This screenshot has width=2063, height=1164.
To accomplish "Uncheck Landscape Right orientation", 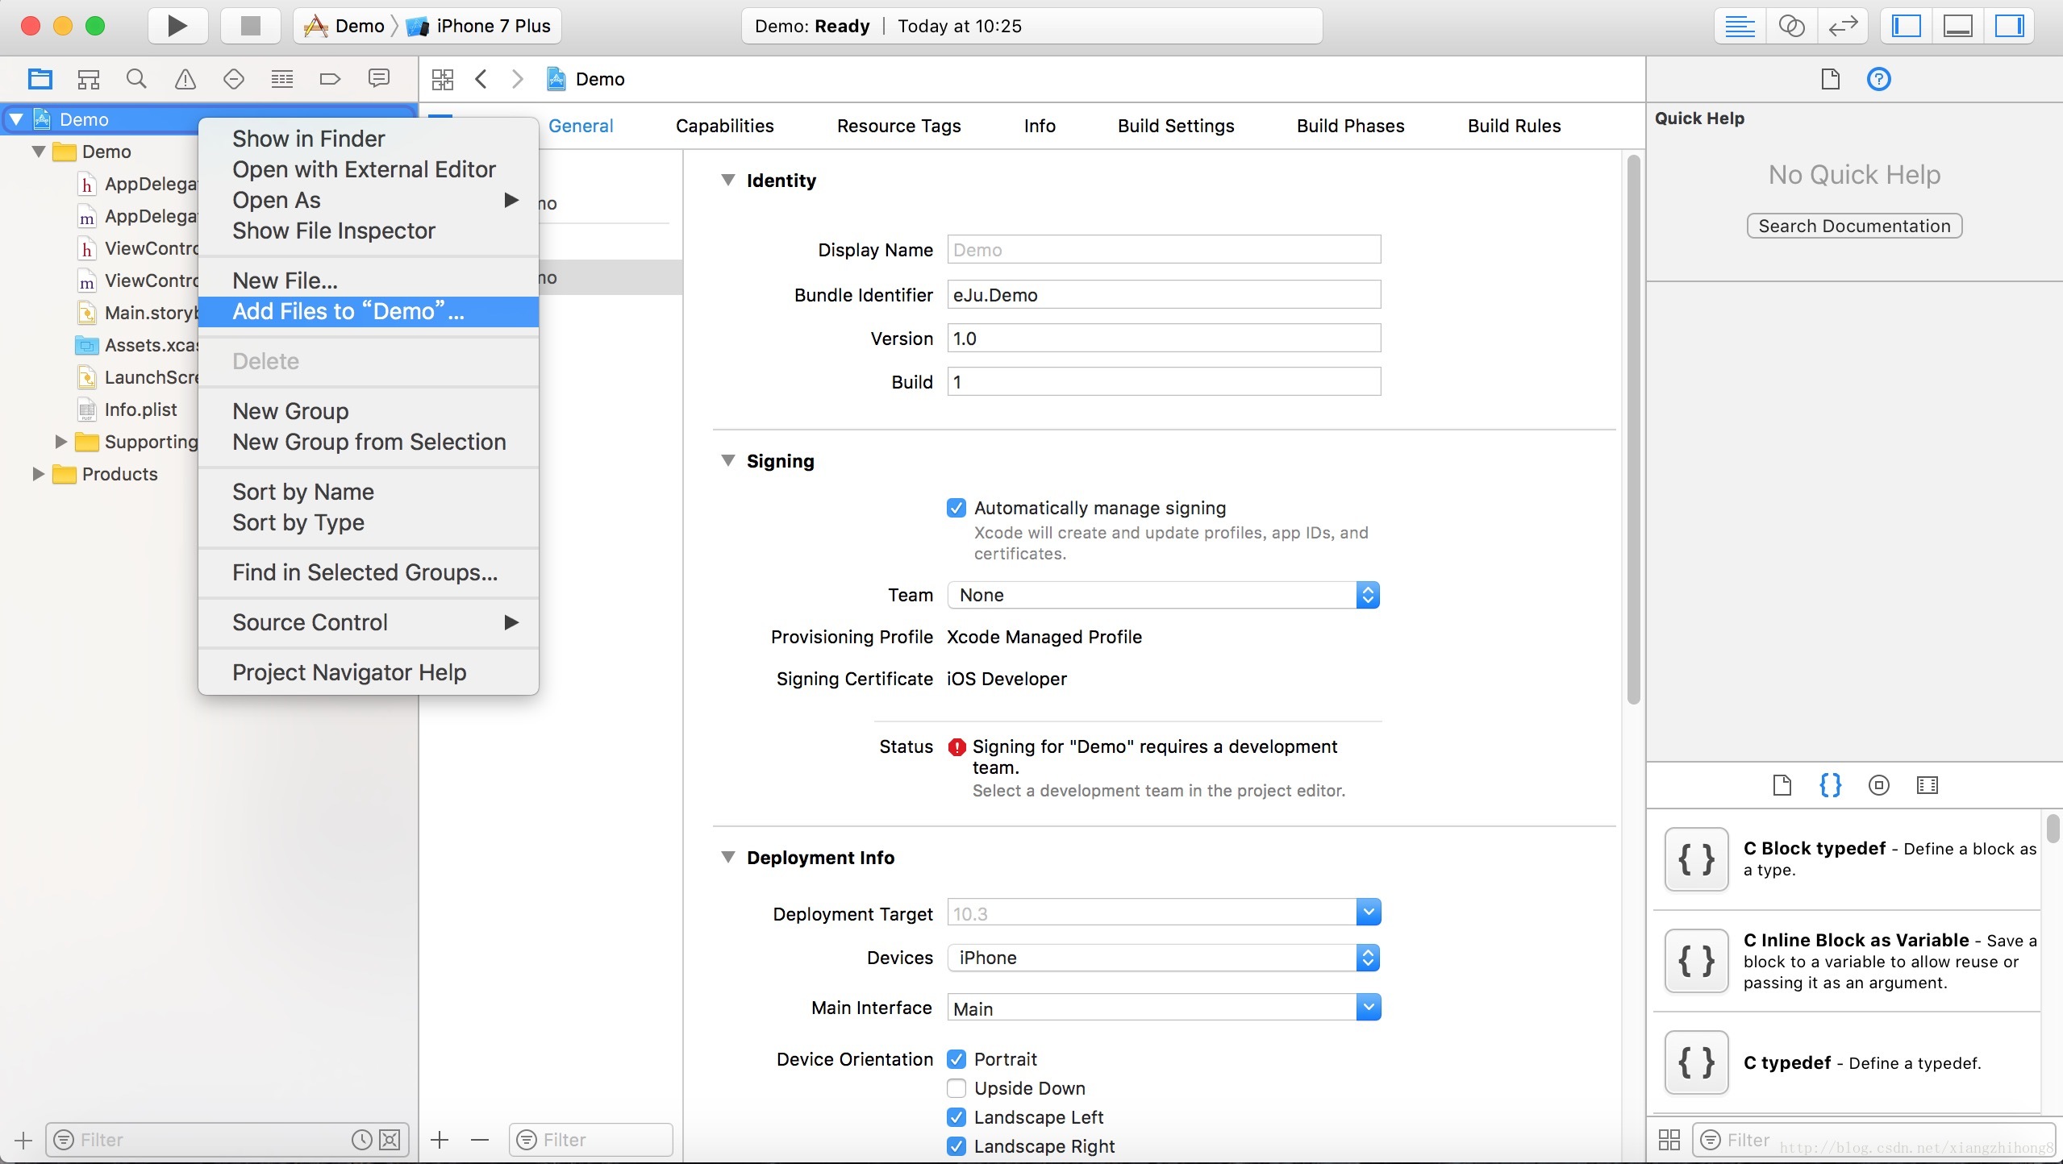I will (x=956, y=1146).
